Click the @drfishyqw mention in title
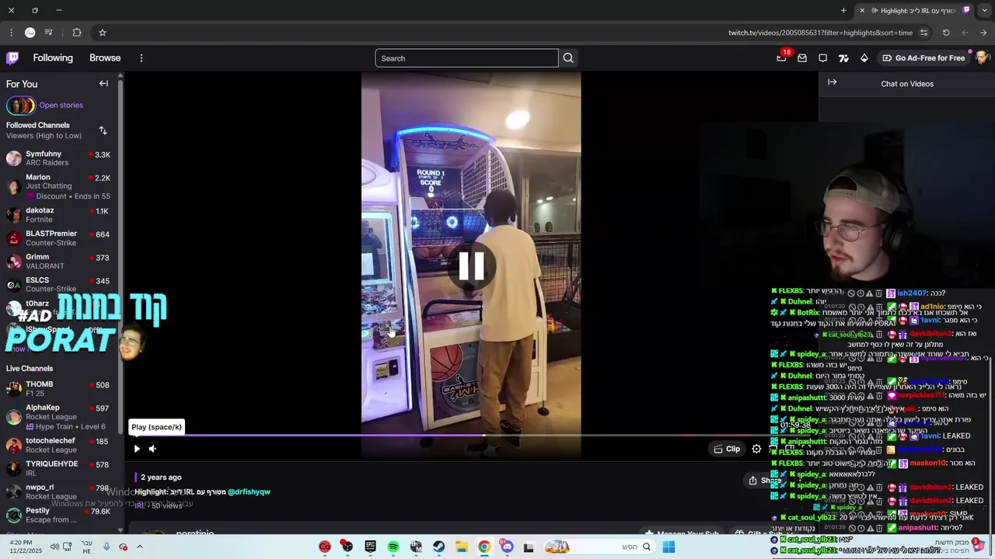Image resolution: width=995 pixels, height=559 pixels. pyautogui.click(x=249, y=491)
